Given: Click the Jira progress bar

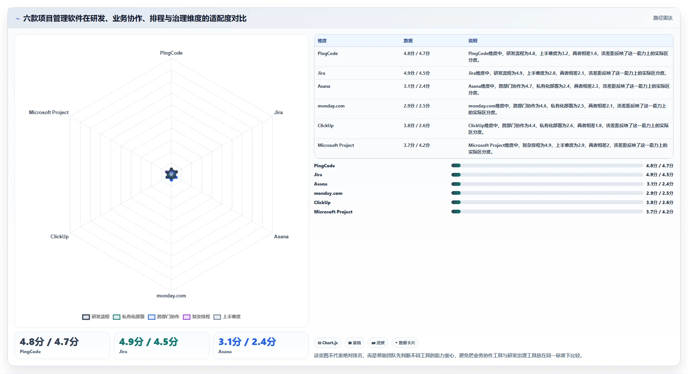Looking at the screenshot, I should click(547, 175).
